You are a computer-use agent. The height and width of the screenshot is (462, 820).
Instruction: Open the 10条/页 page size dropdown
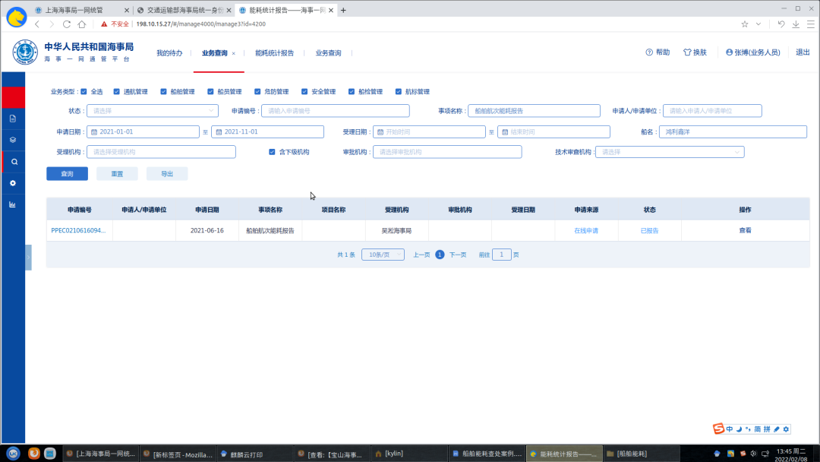click(383, 255)
